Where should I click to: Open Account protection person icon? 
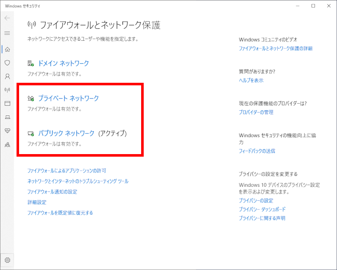(x=7, y=76)
